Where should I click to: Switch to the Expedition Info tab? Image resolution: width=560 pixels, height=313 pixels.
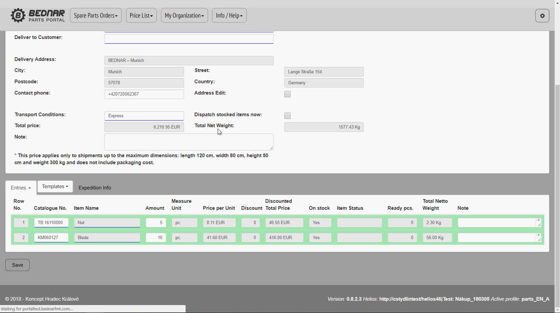[x=94, y=188]
